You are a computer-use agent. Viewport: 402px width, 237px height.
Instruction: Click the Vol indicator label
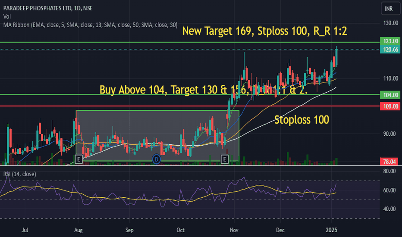pyautogui.click(x=7, y=17)
